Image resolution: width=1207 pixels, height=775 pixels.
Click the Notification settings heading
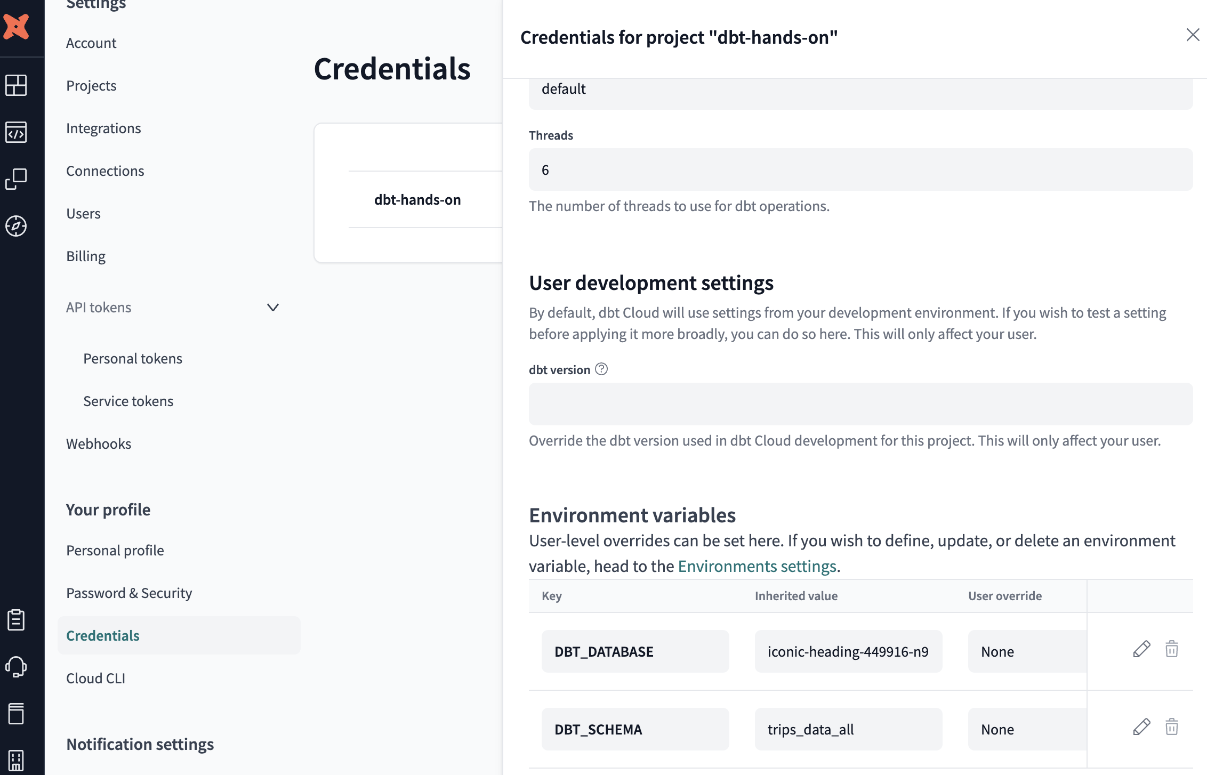140,744
